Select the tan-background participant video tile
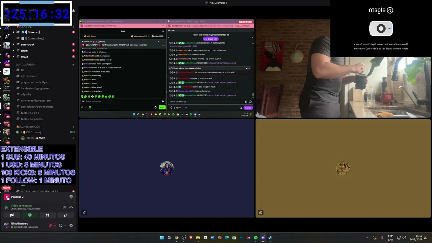Viewport: 432px width, 243px height. point(343,168)
